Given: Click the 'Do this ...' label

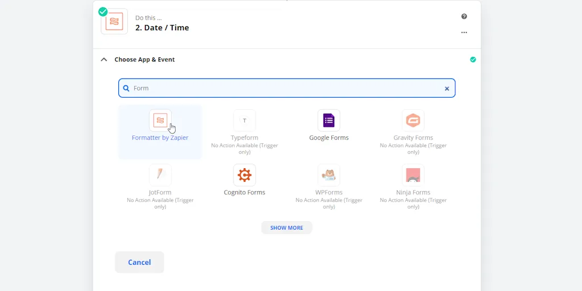Looking at the screenshot, I should pos(148,18).
